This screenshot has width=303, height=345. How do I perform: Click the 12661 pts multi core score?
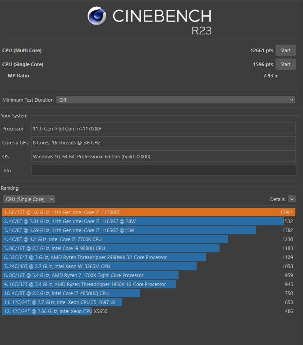click(x=262, y=50)
